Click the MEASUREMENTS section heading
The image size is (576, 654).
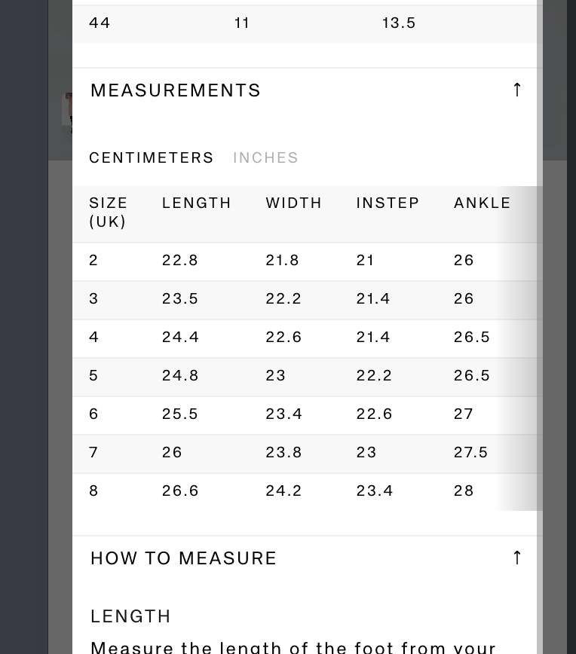(176, 90)
